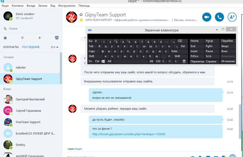Click the down arrow key on on-screen keyboard
The image size is (243, 157).
pos(169,61)
